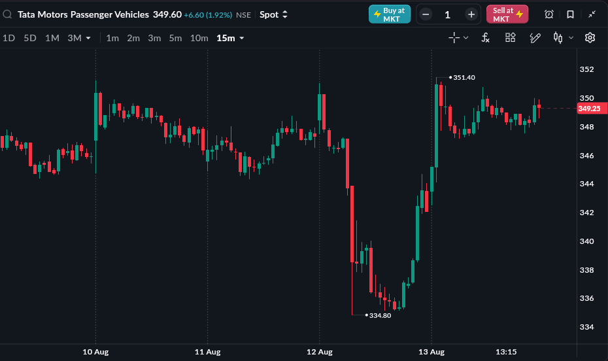Switch to the 2m interval
The width and height of the screenshot is (608, 361).
[133, 38]
